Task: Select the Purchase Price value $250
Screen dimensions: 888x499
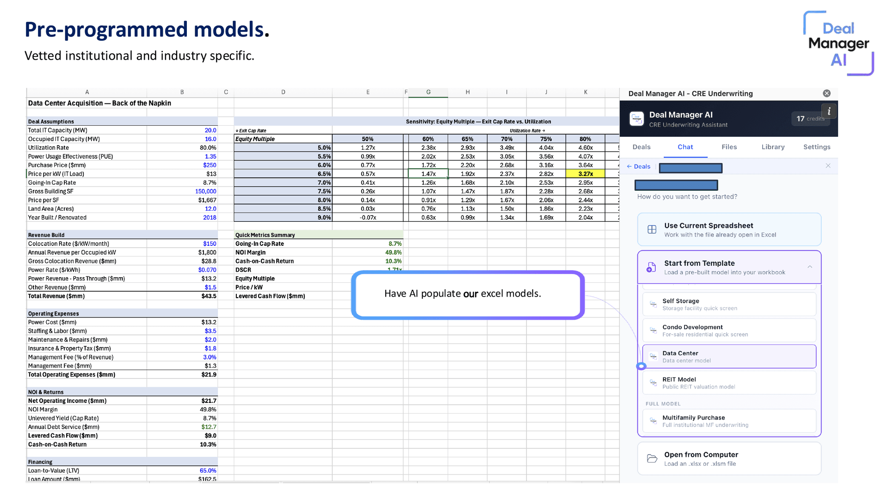Action: (182, 165)
